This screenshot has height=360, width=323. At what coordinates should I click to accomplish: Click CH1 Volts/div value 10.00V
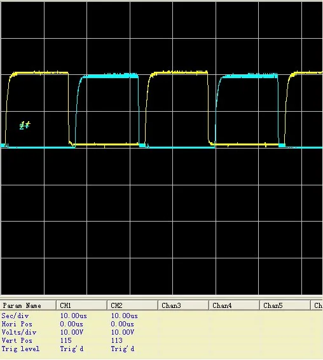tap(72, 333)
